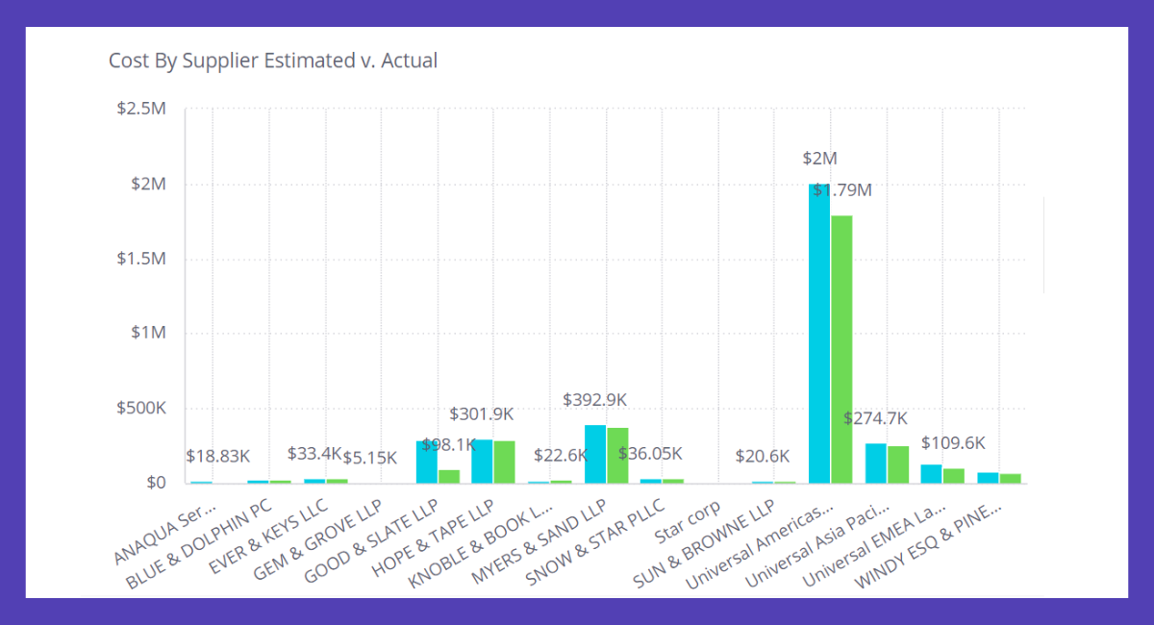Click the $1.5M y-axis tick label
The width and height of the screenshot is (1154, 625).
click(x=140, y=259)
